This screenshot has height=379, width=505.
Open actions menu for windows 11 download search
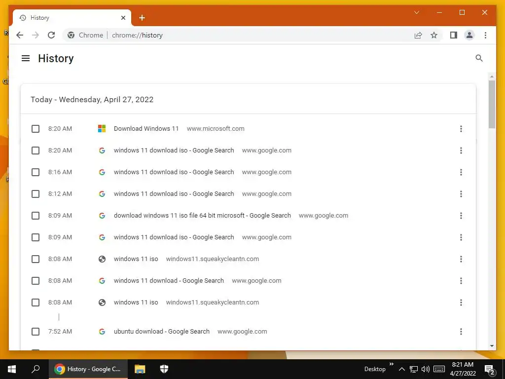(461, 281)
